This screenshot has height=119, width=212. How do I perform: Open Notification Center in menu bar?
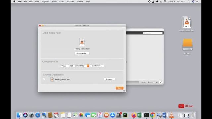pyautogui.click(x=197, y=1)
